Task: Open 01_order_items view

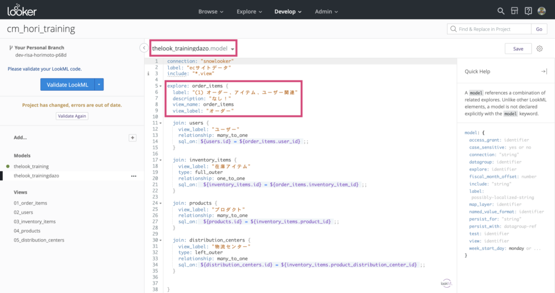Action: pos(31,203)
